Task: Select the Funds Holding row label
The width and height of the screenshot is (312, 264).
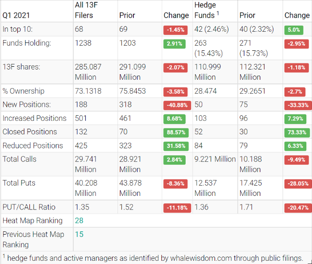Action: (x=27, y=43)
